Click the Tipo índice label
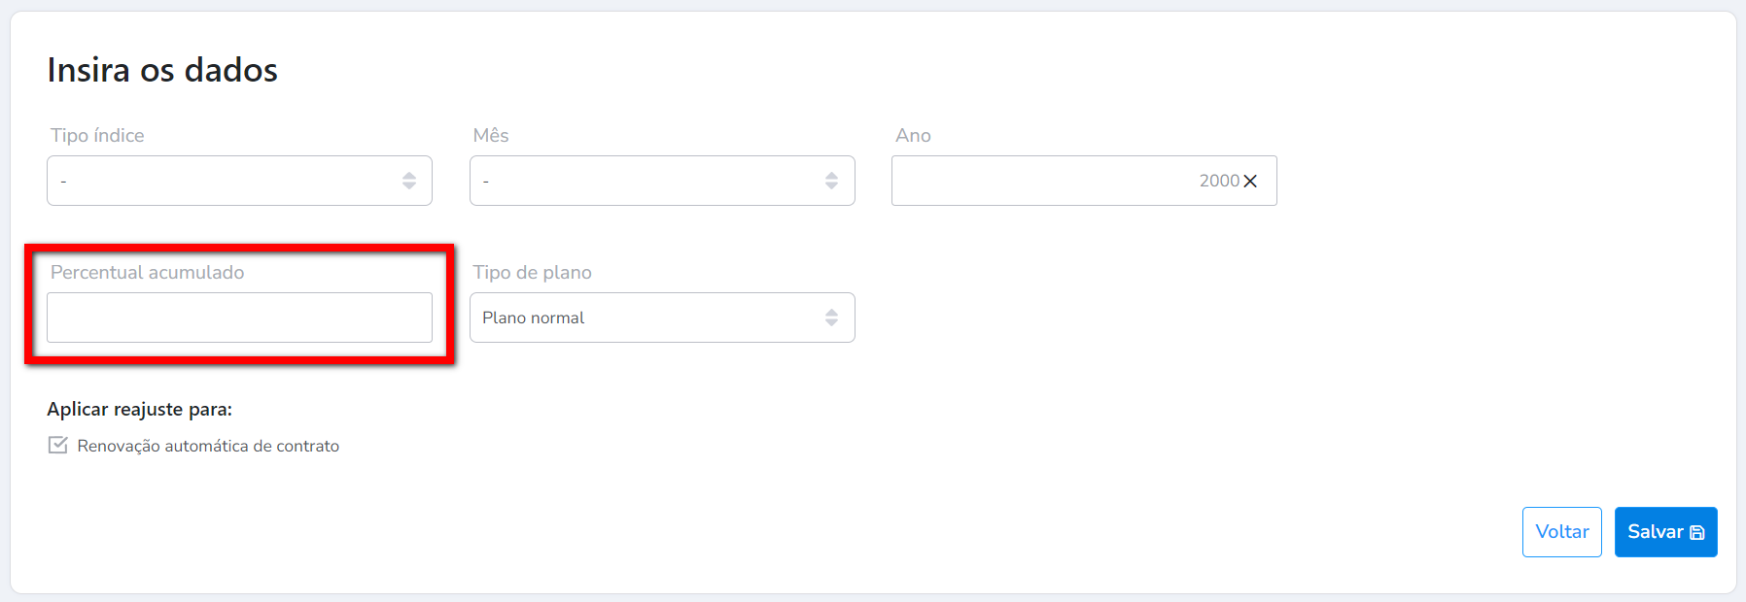This screenshot has height=602, width=1746. click(97, 136)
